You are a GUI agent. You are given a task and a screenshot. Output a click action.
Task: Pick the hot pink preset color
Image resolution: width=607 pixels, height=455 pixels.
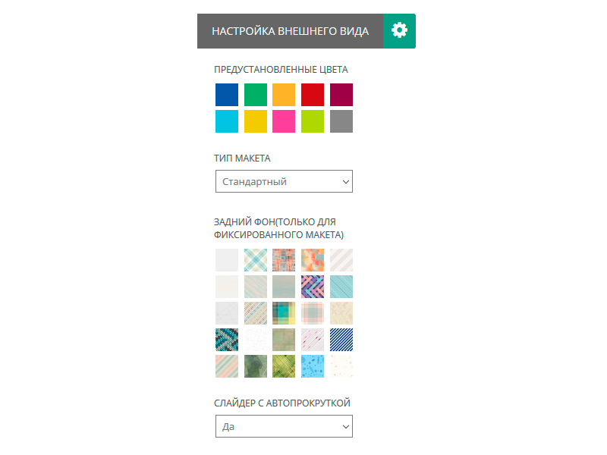284,121
